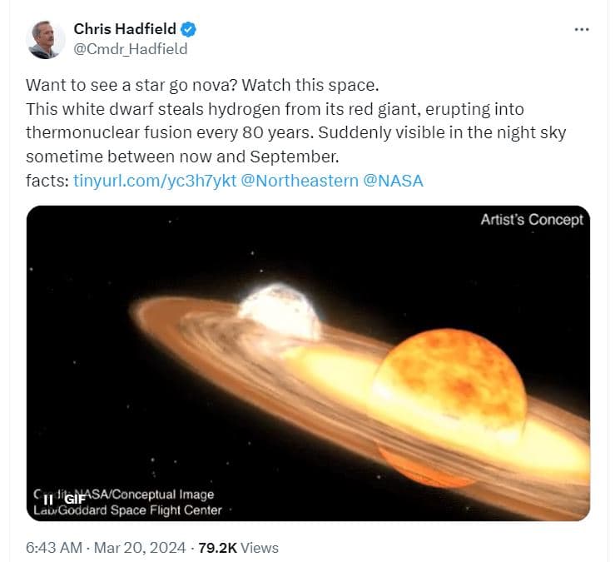Click Chris Hadfield's profile avatar
Image resolution: width=615 pixels, height=562 pixels.
tap(45, 39)
